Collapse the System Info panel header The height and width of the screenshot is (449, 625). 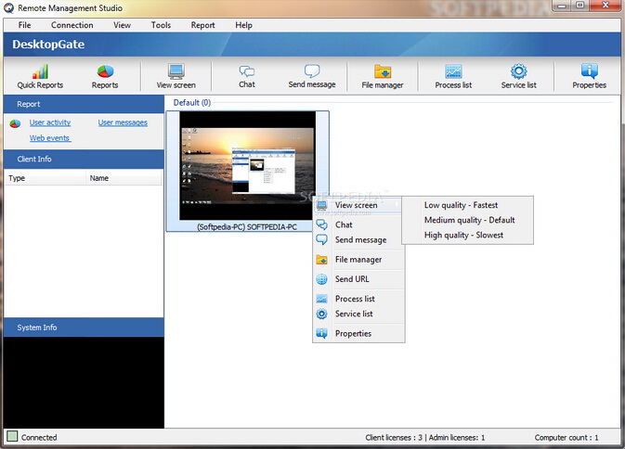click(84, 327)
